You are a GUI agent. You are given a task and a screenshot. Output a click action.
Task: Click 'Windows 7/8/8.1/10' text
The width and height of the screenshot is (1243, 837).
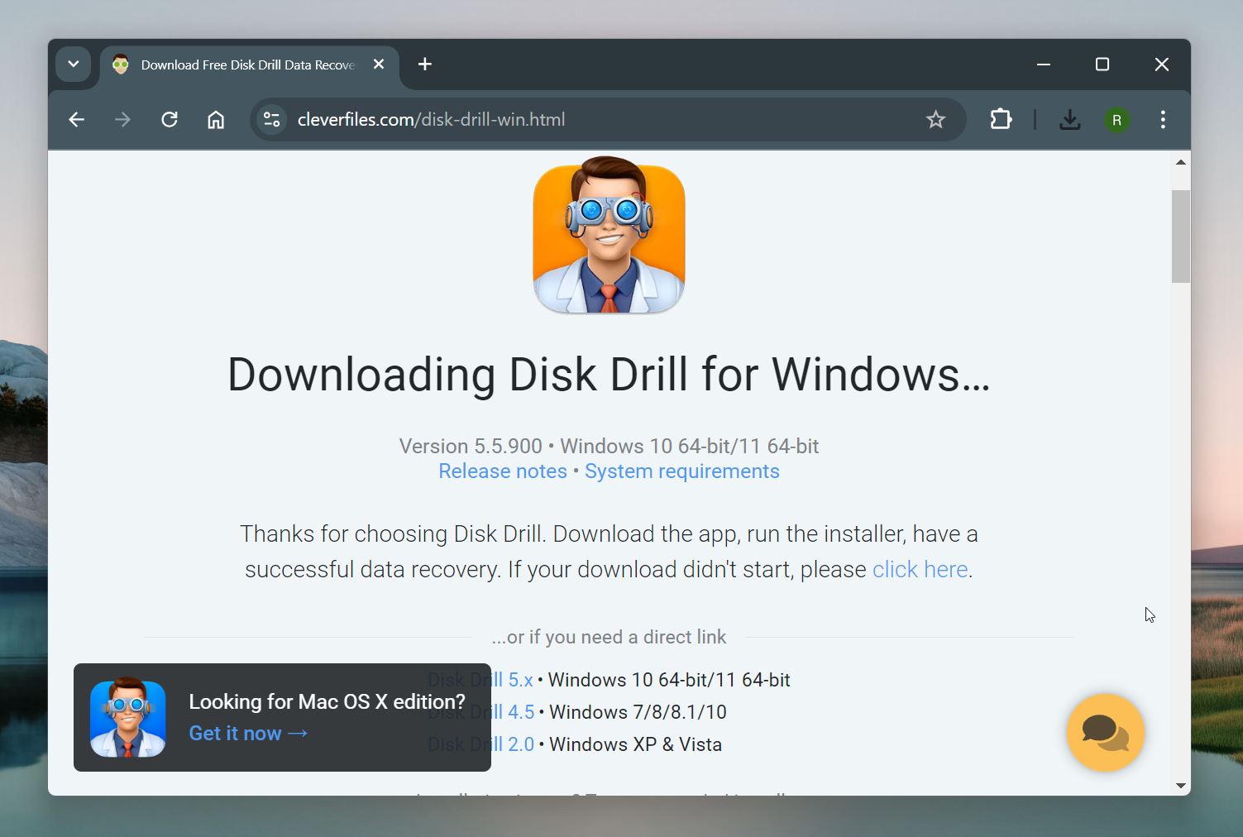tap(638, 712)
